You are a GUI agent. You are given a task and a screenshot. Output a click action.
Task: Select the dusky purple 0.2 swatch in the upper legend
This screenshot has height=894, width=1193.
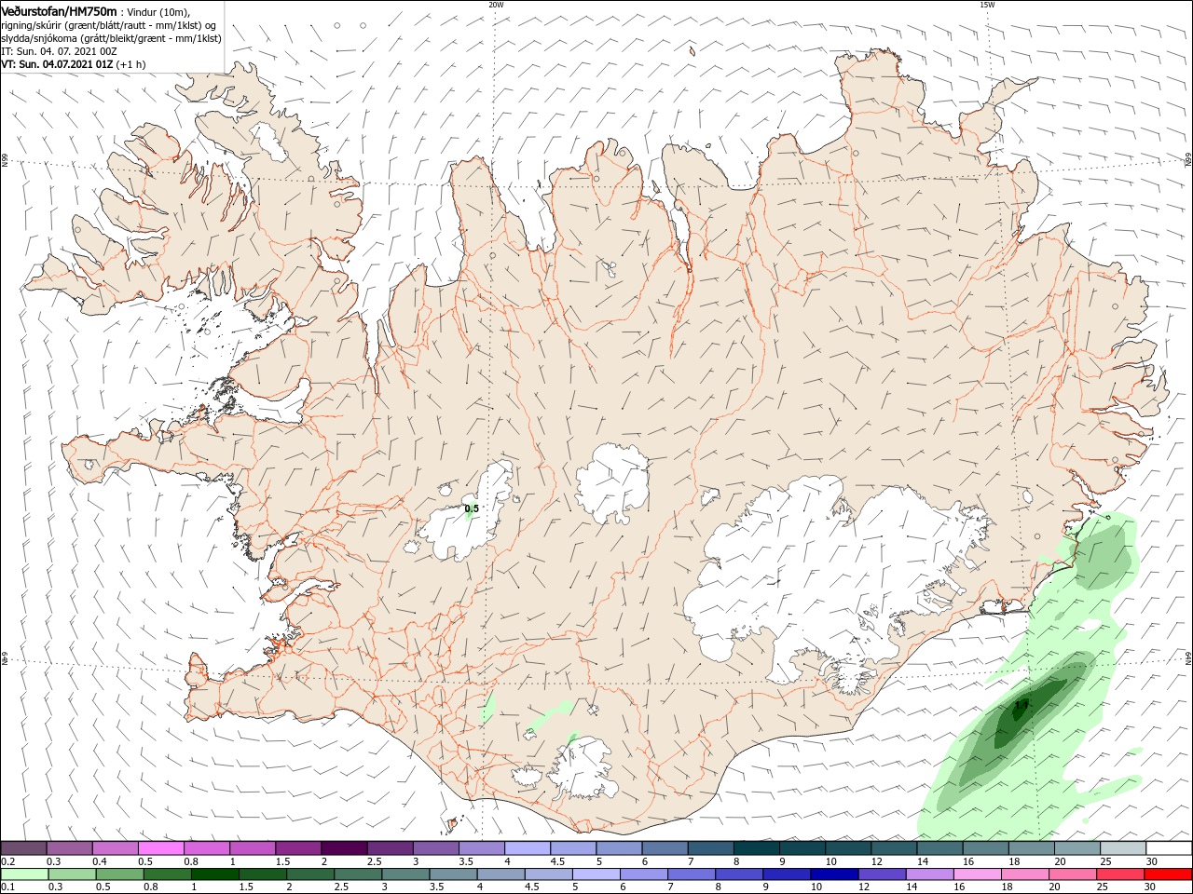click(23, 848)
